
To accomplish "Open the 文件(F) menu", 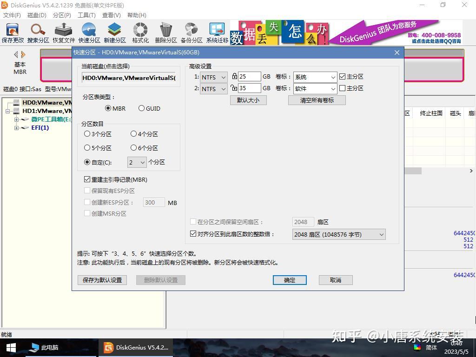I will (x=12, y=15).
